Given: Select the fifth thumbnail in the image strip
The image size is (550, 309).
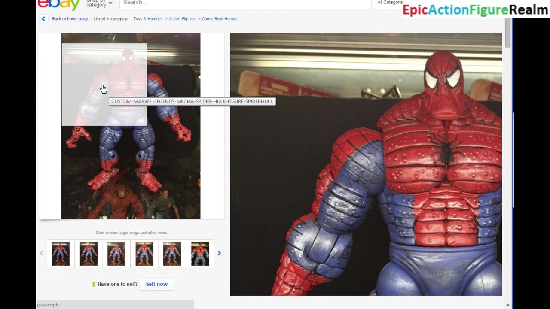Looking at the screenshot, I should [172, 254].
